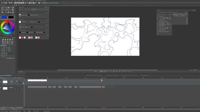Click the key button labeled 1 in the right panel

point(158,28)
